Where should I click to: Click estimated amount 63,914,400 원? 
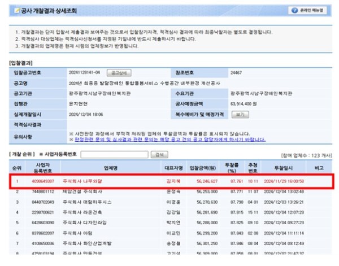(x=244, y=104)
